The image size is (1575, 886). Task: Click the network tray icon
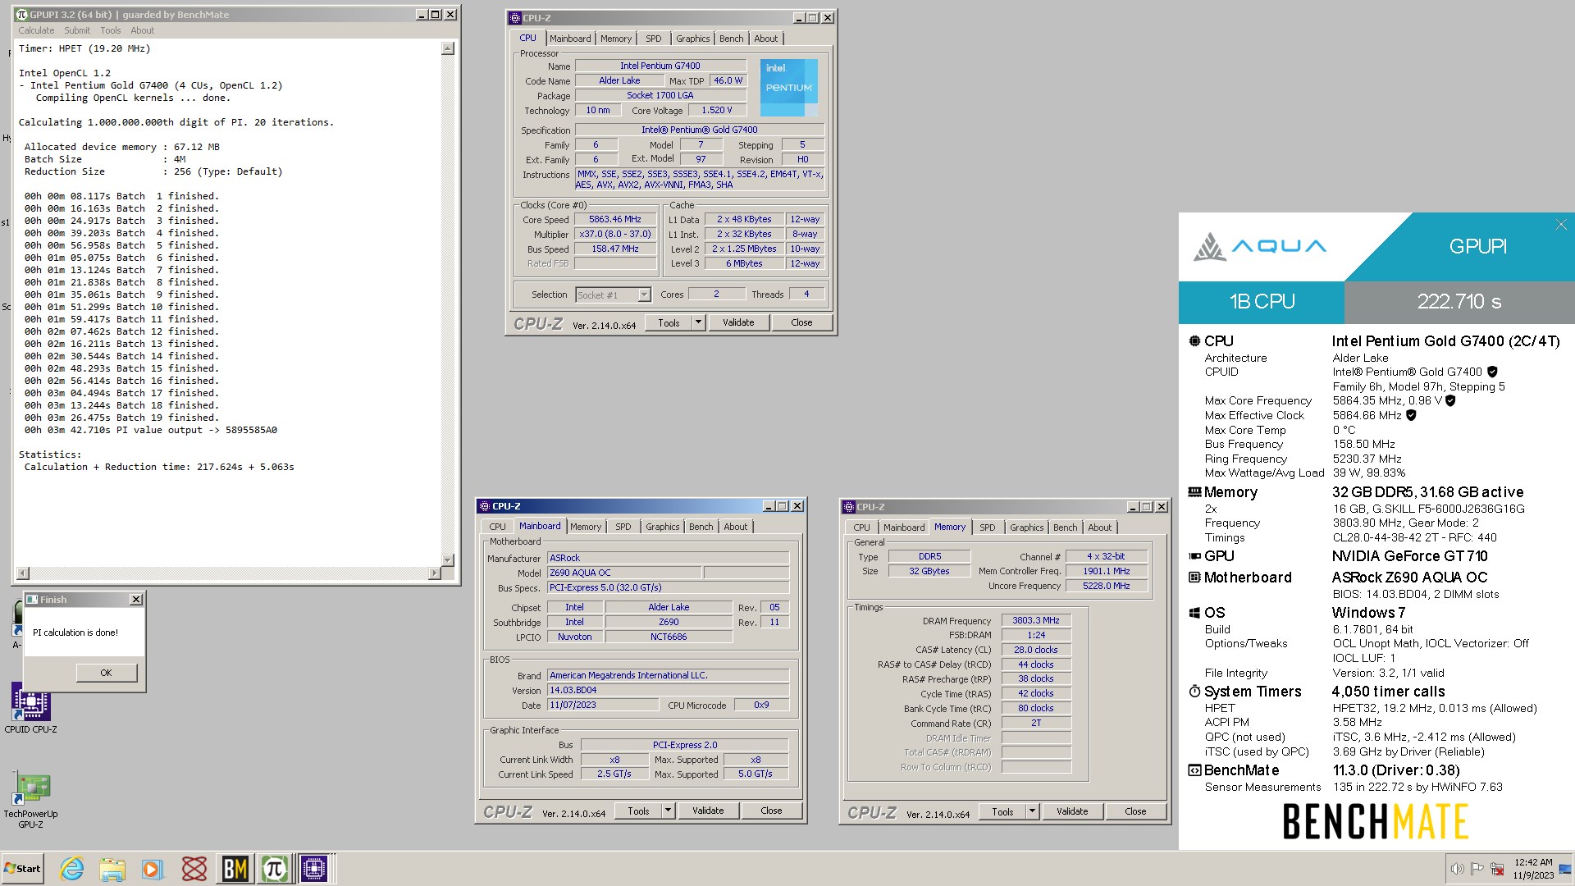pos(1497,869)
